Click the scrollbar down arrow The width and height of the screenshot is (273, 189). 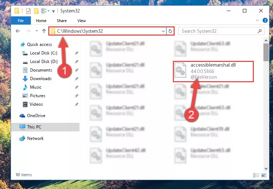coord(266,169)
